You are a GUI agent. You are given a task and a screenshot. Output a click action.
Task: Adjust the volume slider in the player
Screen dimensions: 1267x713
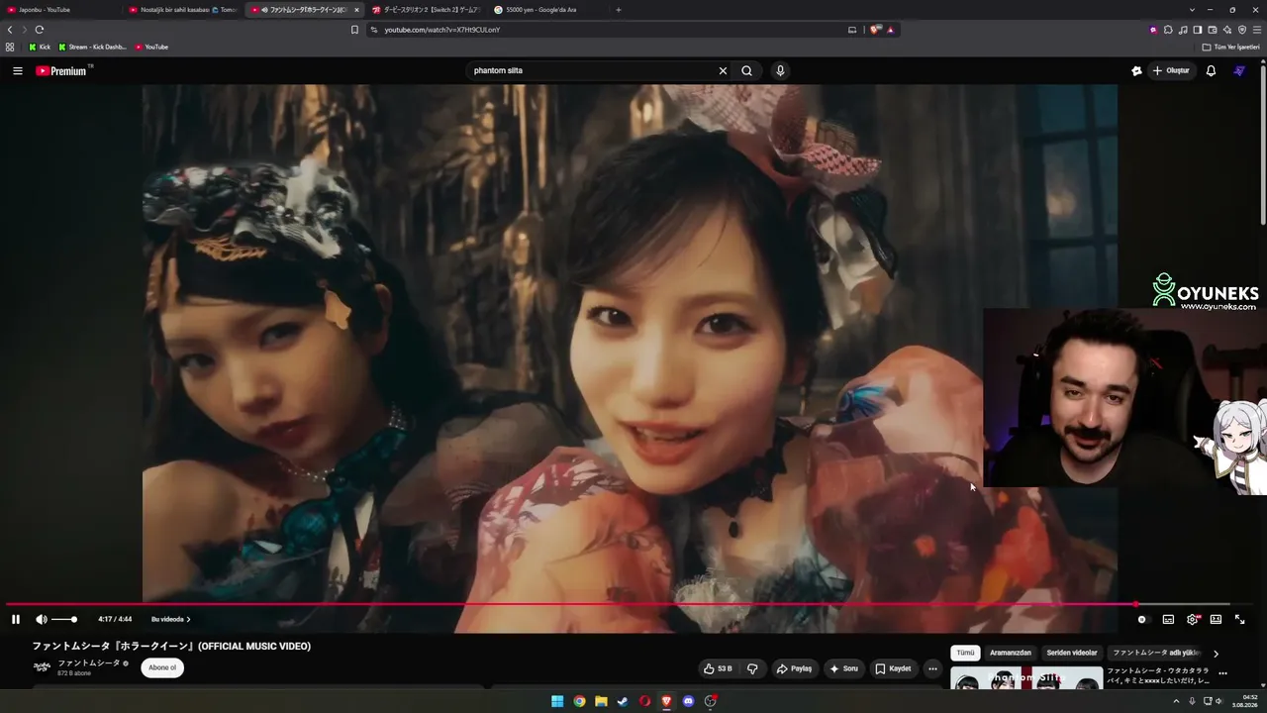click(64, 619)
